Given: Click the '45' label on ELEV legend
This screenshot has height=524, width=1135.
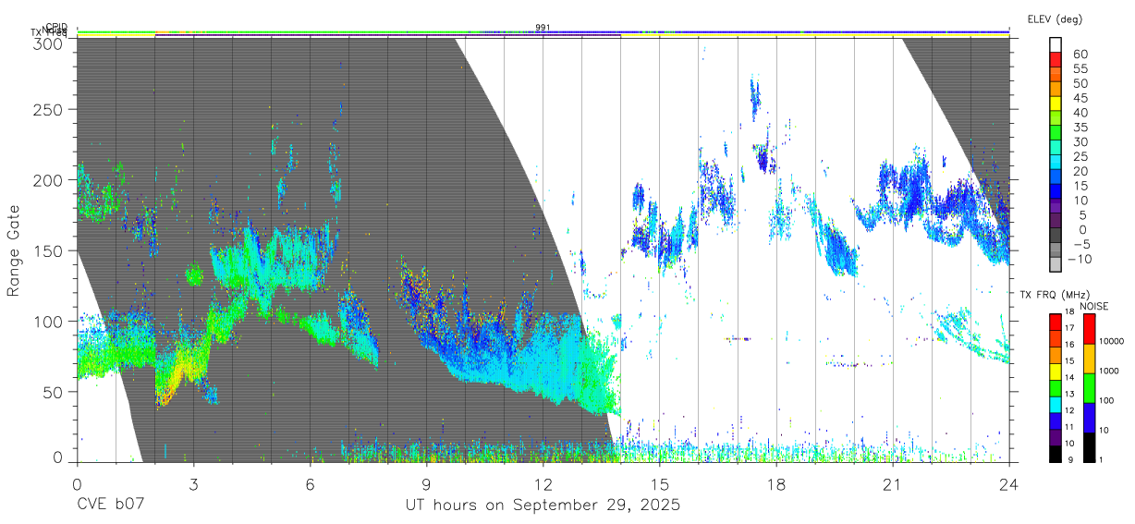Looking at the screenshot, I should 1080,98.
